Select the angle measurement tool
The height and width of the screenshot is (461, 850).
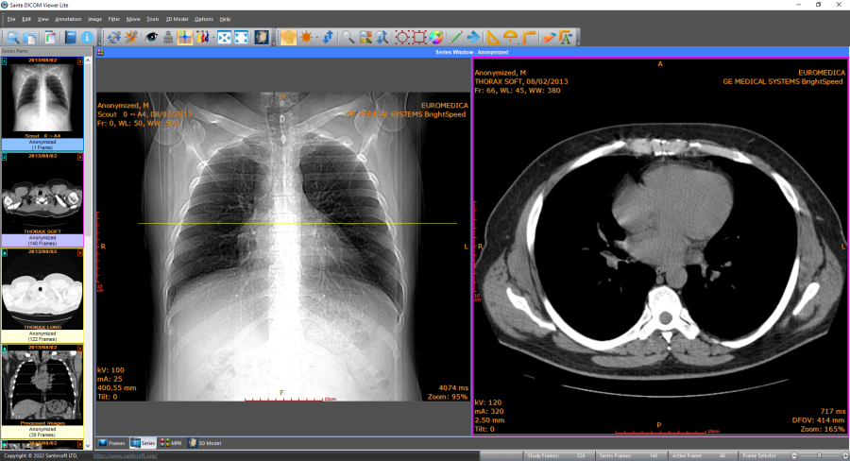click(493, 38)
